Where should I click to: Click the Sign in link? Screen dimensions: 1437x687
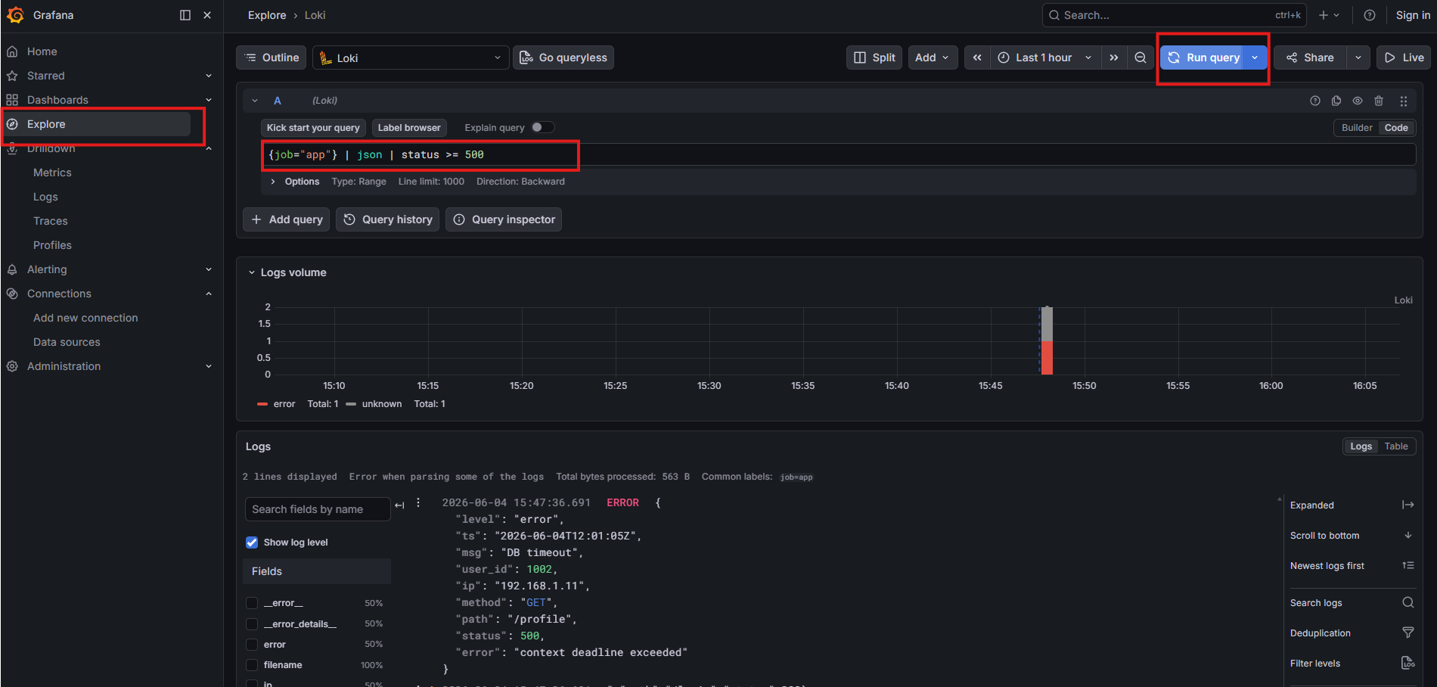pyautogui.click(x=1413, y=15)
